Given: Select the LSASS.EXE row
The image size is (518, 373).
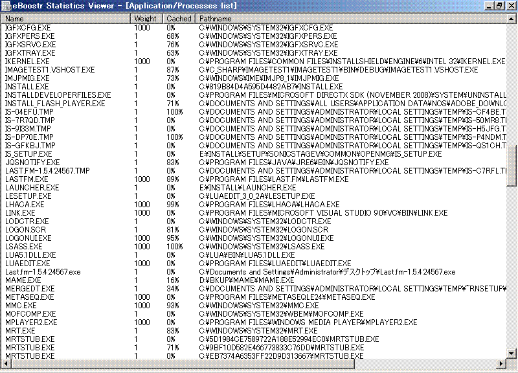Looking at the screenshot, I should pyautogui.click(x=254, y=247).
